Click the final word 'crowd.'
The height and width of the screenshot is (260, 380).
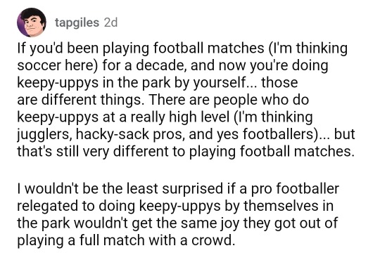(x=213, y=240)
